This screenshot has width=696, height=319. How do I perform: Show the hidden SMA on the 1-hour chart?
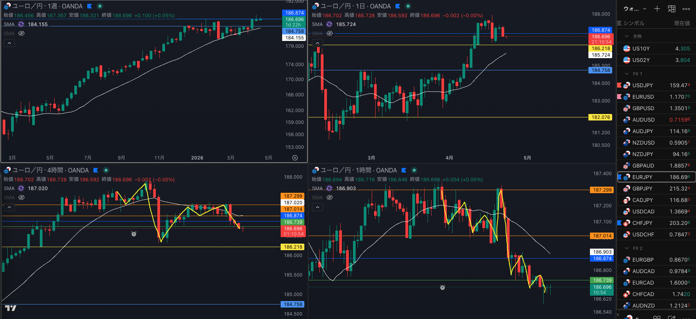(330, 197)
